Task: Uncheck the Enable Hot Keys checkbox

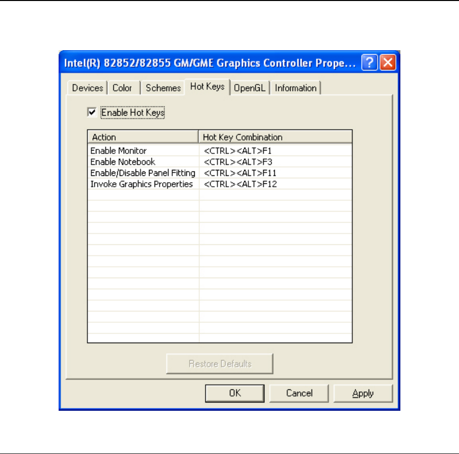Action: (x=92, y=112)
